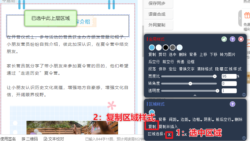Click the paragraph starting 家长营员就分享了
This screenshot has width=250, height=141.
(x=67, y=69)
